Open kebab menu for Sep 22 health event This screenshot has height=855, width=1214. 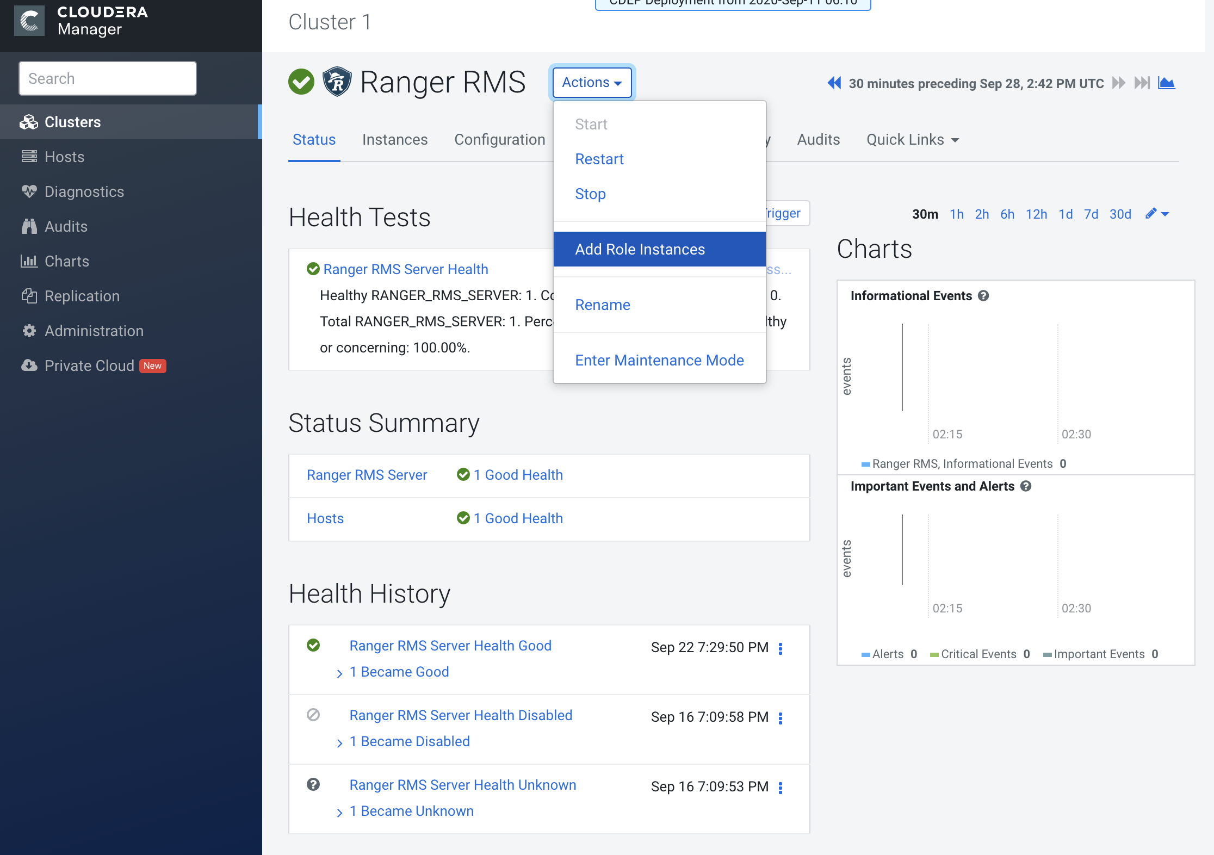pos(781,648)
